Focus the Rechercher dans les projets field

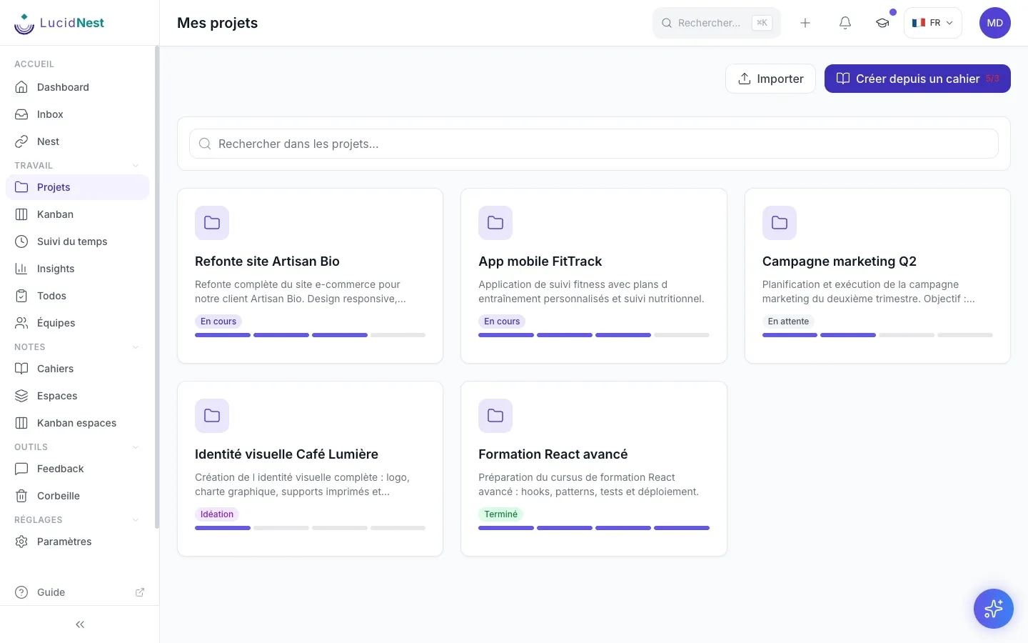[x=594, y=144]
